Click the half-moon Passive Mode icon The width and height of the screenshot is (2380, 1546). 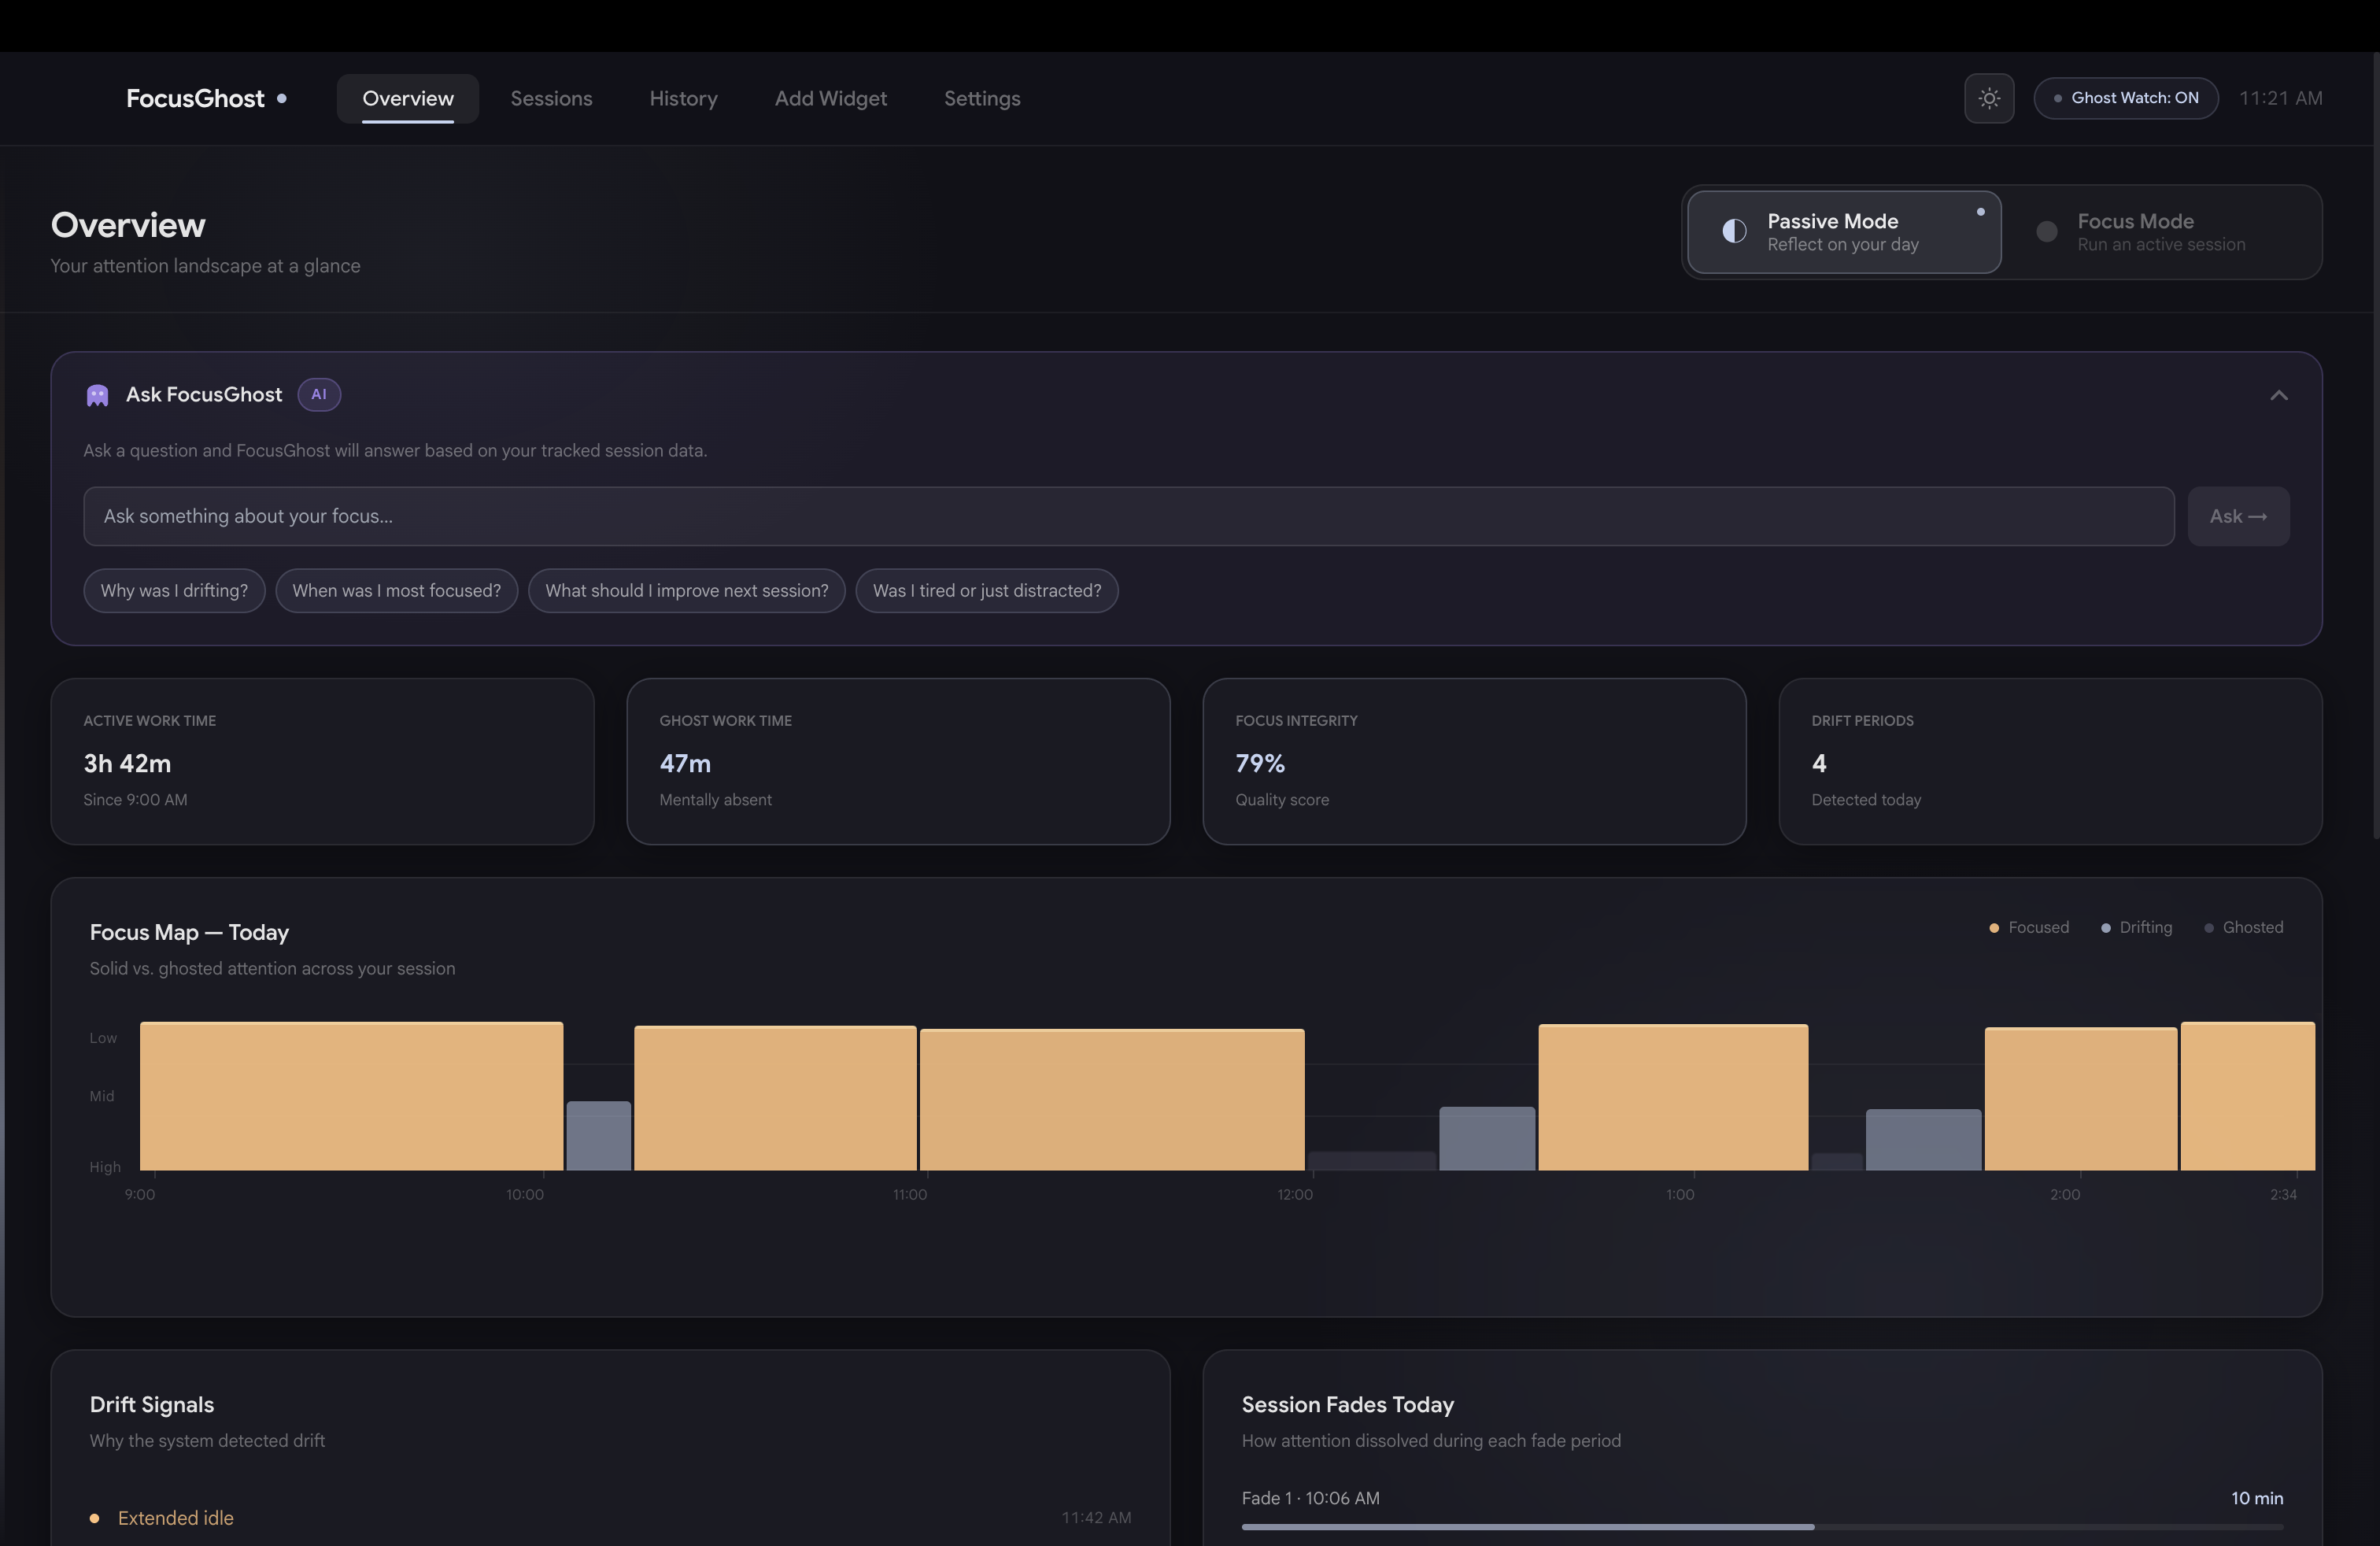(1734, 232)
